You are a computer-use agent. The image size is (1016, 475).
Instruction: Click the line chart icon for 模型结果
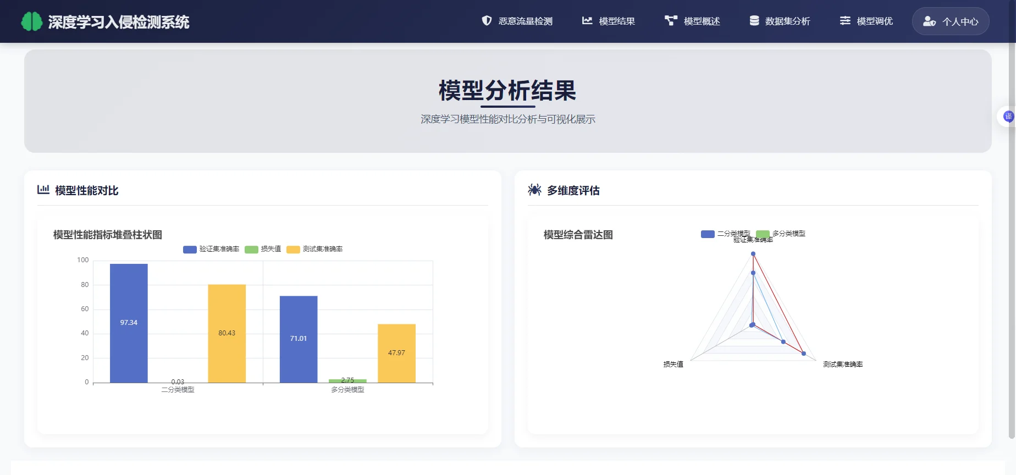(x=587, y=20)
